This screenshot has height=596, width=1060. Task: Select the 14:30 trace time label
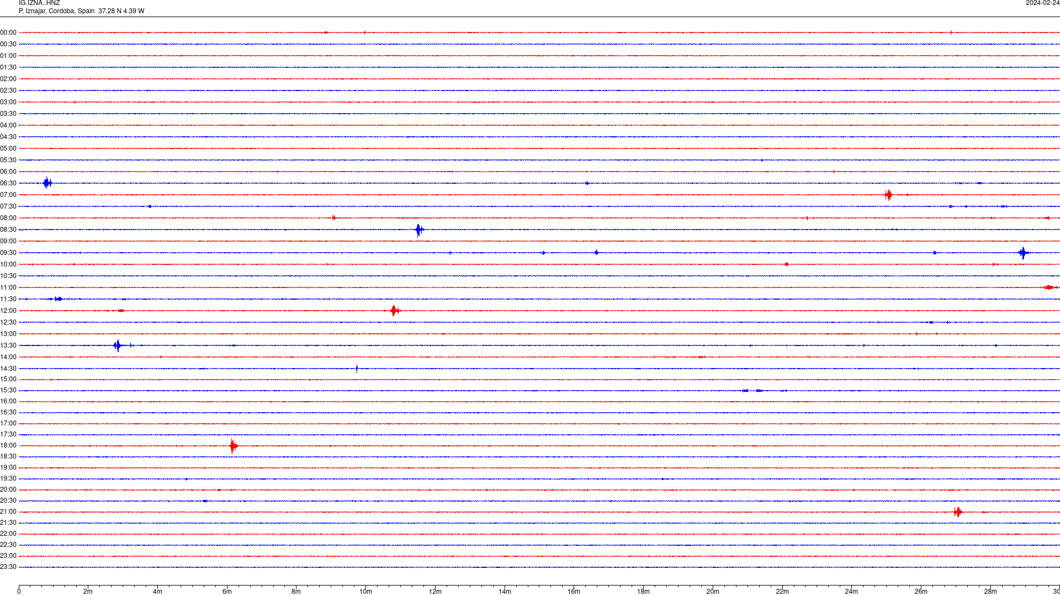point(8,369)
